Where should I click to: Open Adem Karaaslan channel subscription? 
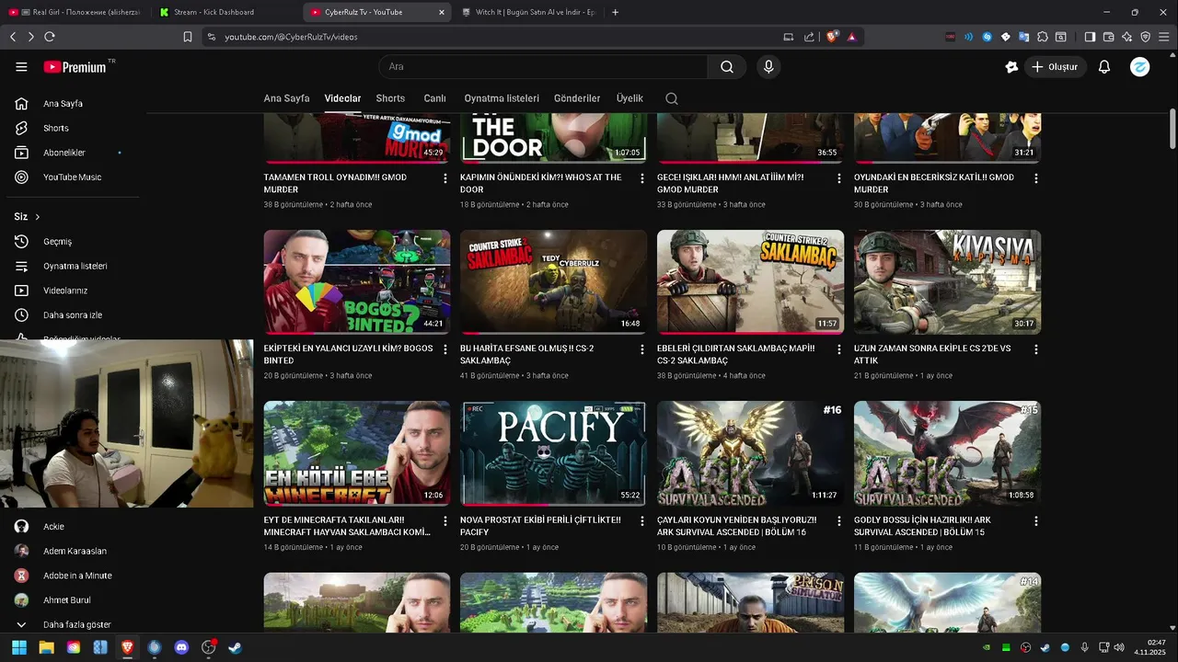click(x=74, y=551)
